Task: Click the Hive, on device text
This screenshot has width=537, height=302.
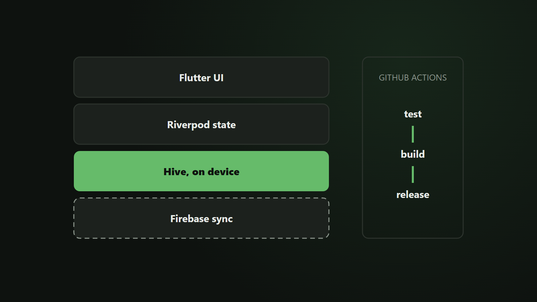Action: tap(201, 172)
